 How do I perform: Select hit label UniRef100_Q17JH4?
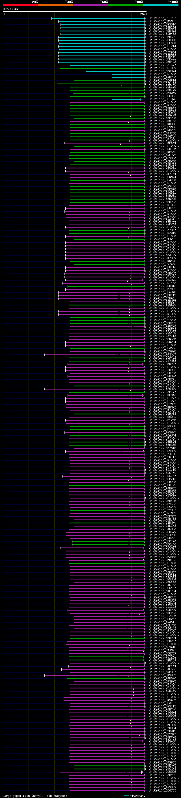[x=162, y=174]
